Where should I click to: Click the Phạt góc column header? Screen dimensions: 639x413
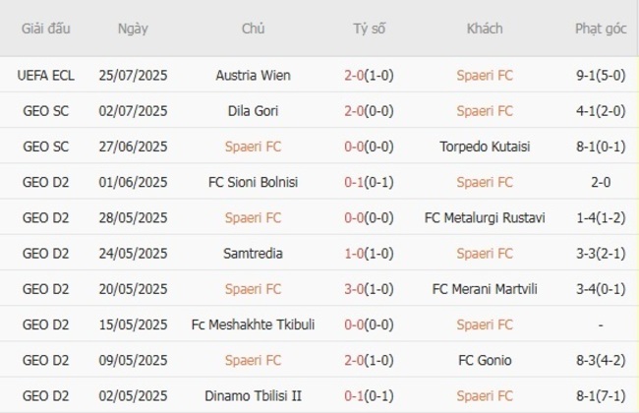click(600, 29)
